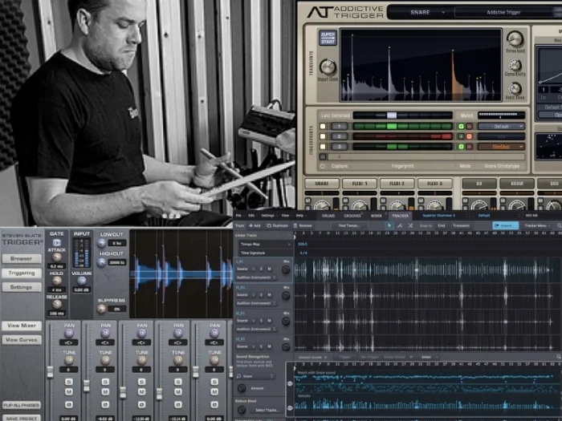Enable the checkbox for empty fingerprint slot 4
This screenshot has height=421, width=562.
click(323, 156)
